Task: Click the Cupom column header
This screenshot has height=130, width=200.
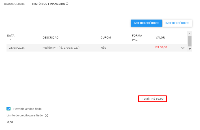Action: pyautogui.click(x=106, y=38)
